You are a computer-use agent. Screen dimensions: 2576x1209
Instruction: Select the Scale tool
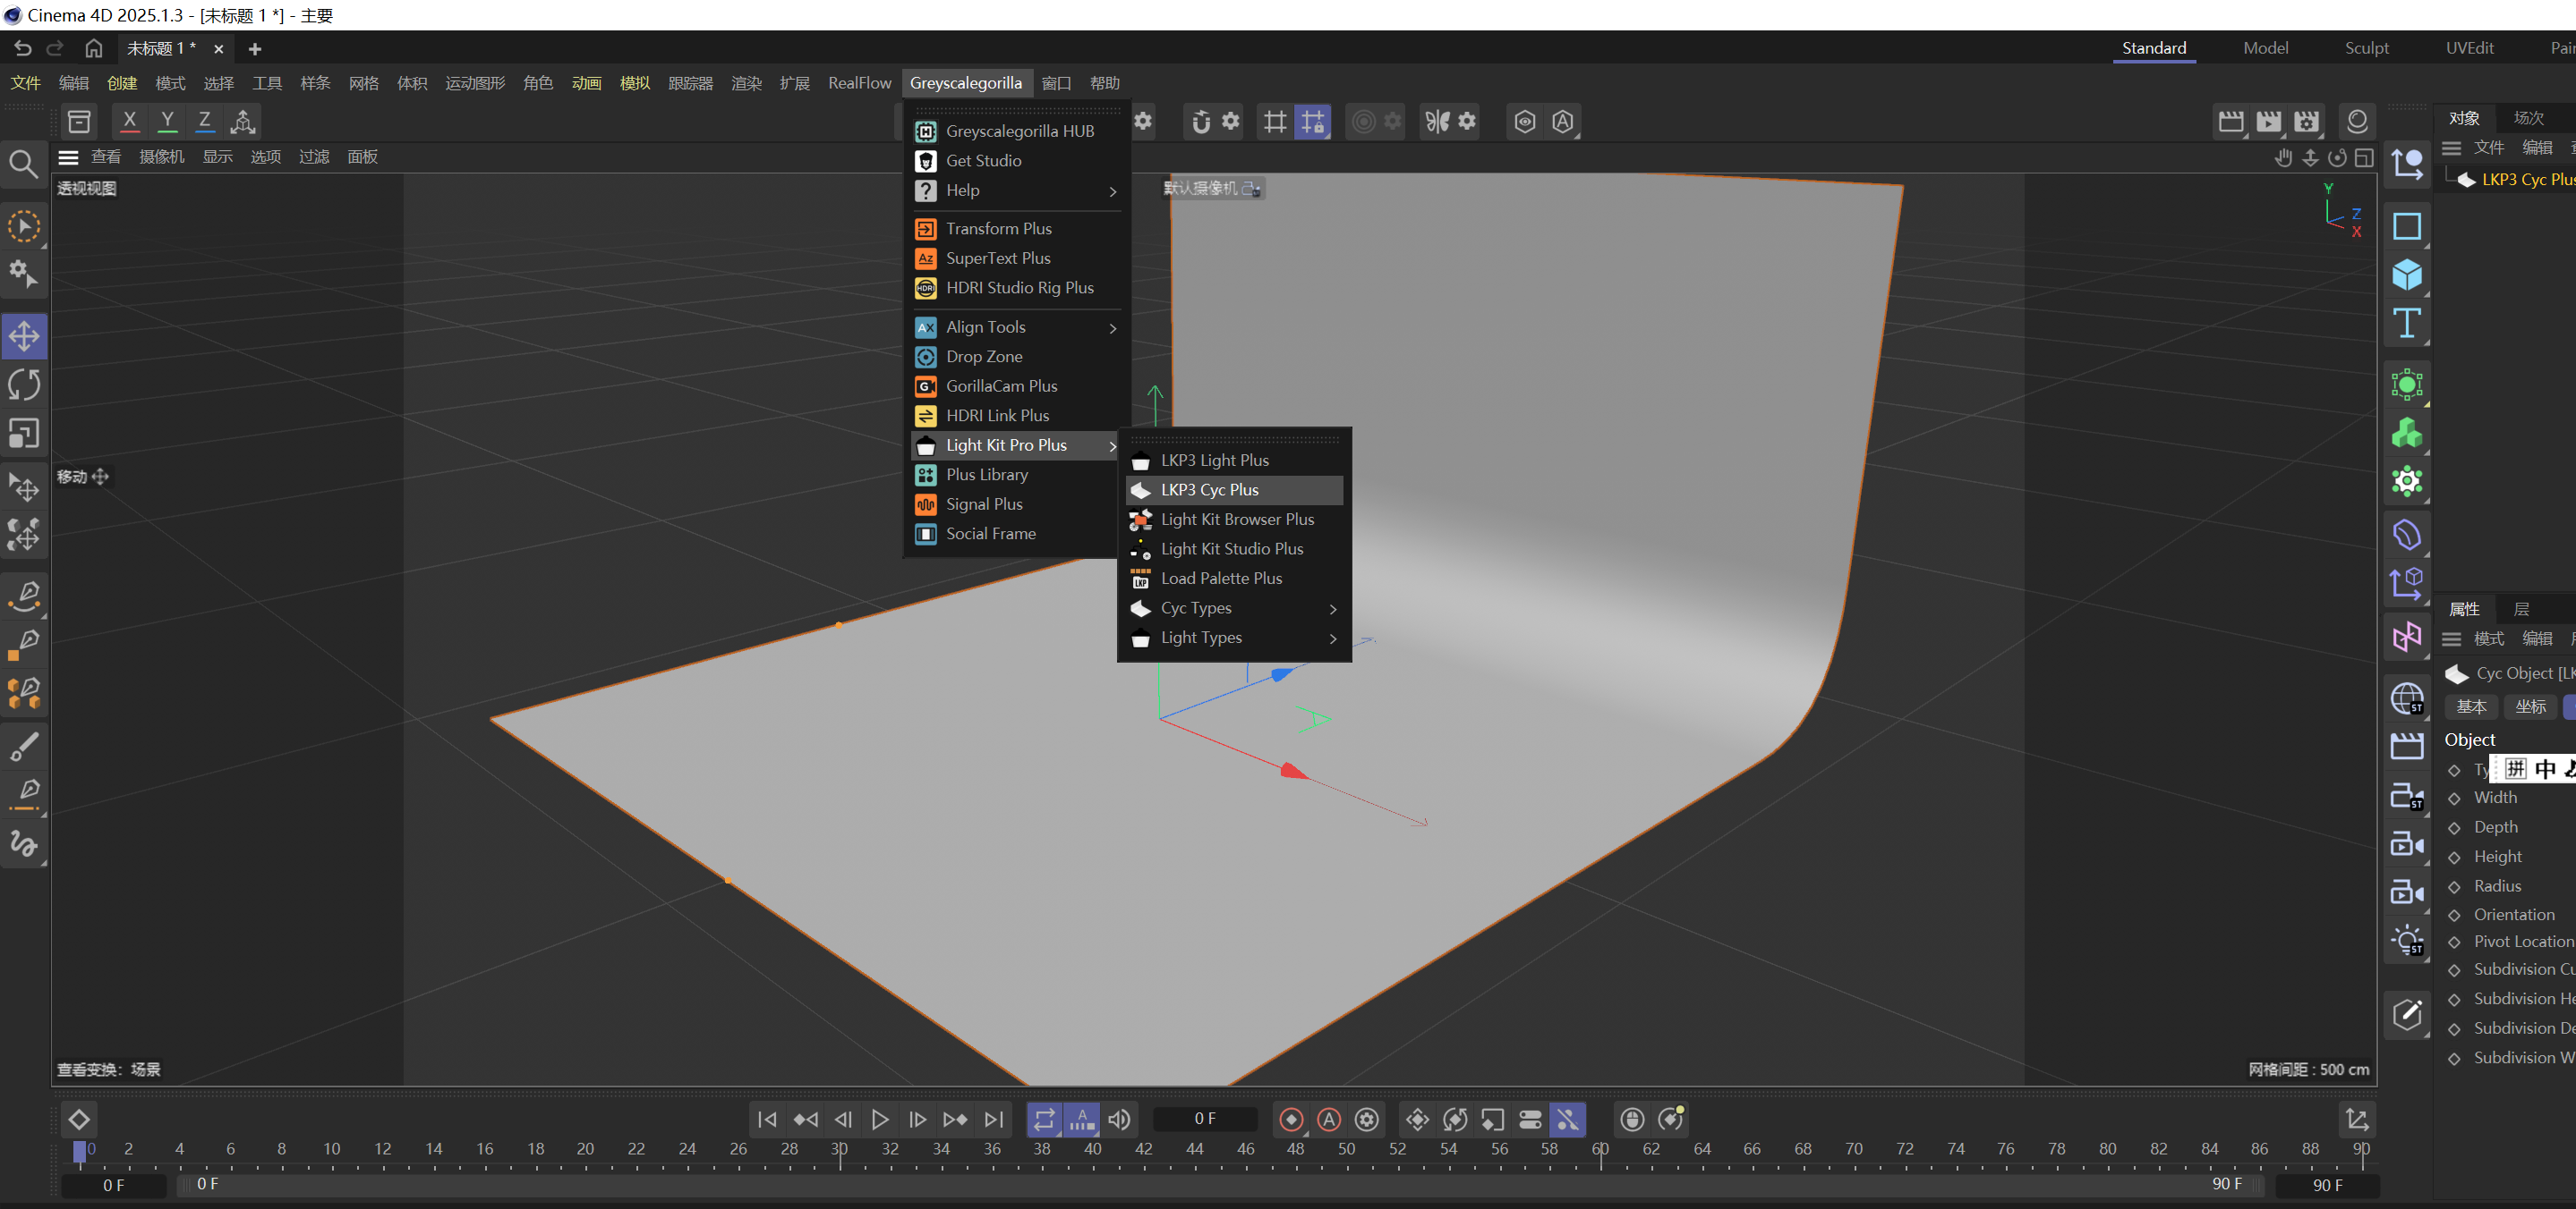click(x=24, y=434)
